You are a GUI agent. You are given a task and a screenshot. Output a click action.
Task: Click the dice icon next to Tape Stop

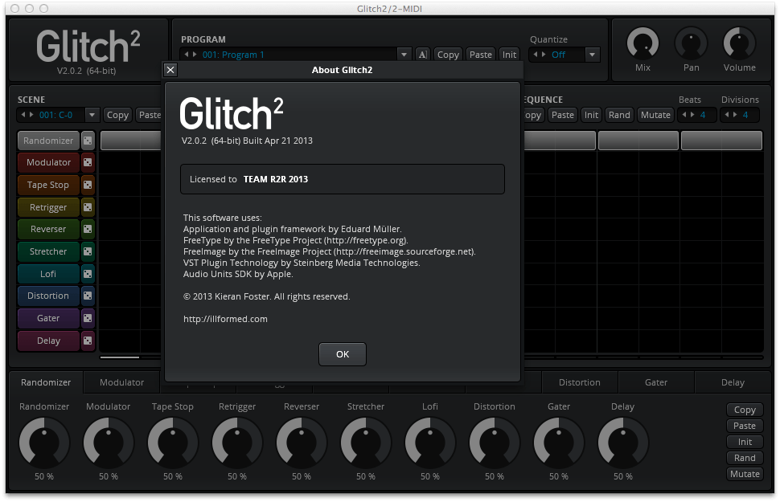coord(88,185)
